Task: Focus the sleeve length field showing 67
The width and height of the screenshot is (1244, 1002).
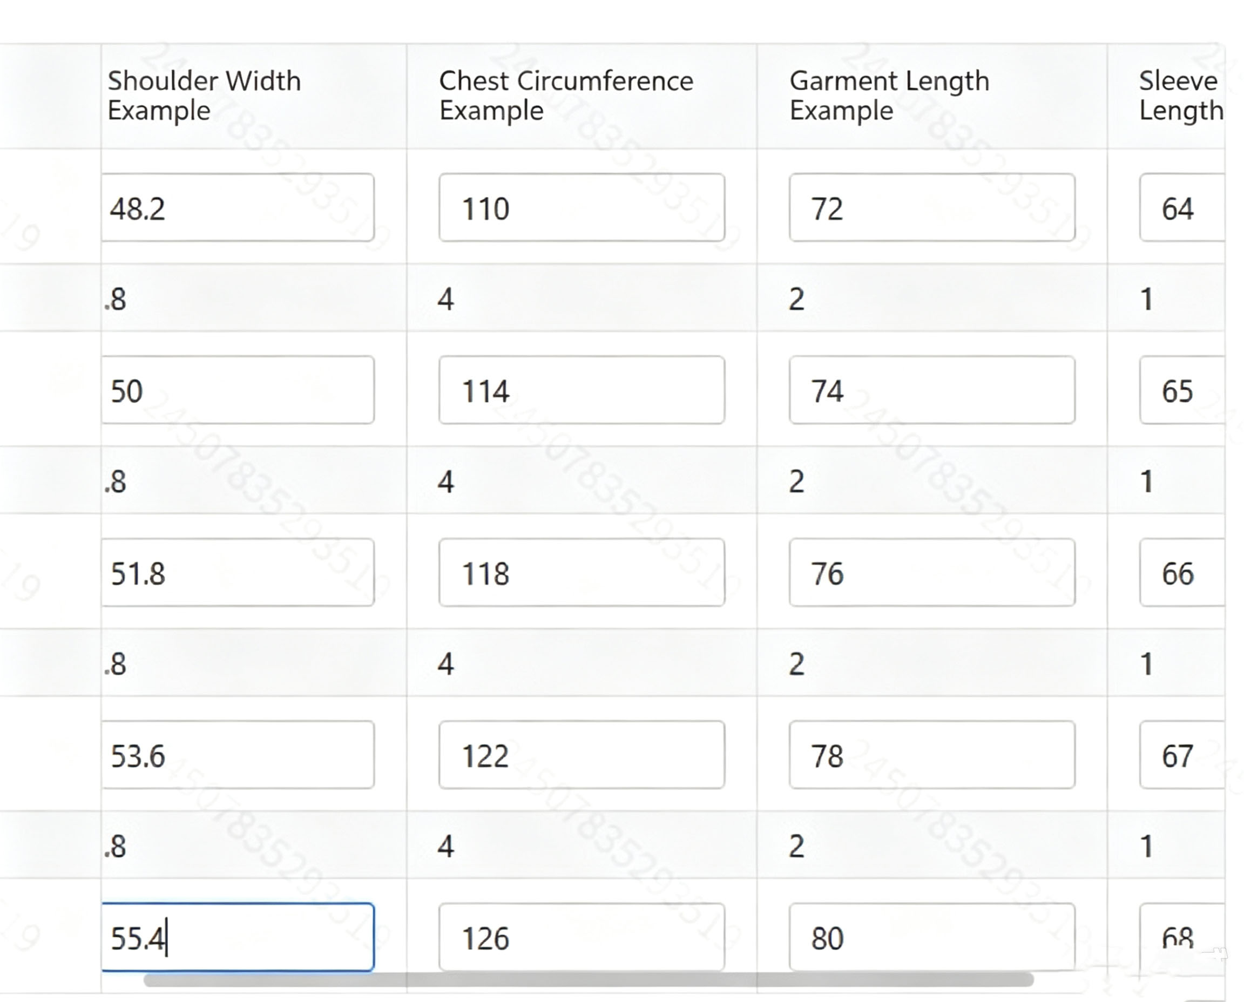Action: coord(1182,755)
